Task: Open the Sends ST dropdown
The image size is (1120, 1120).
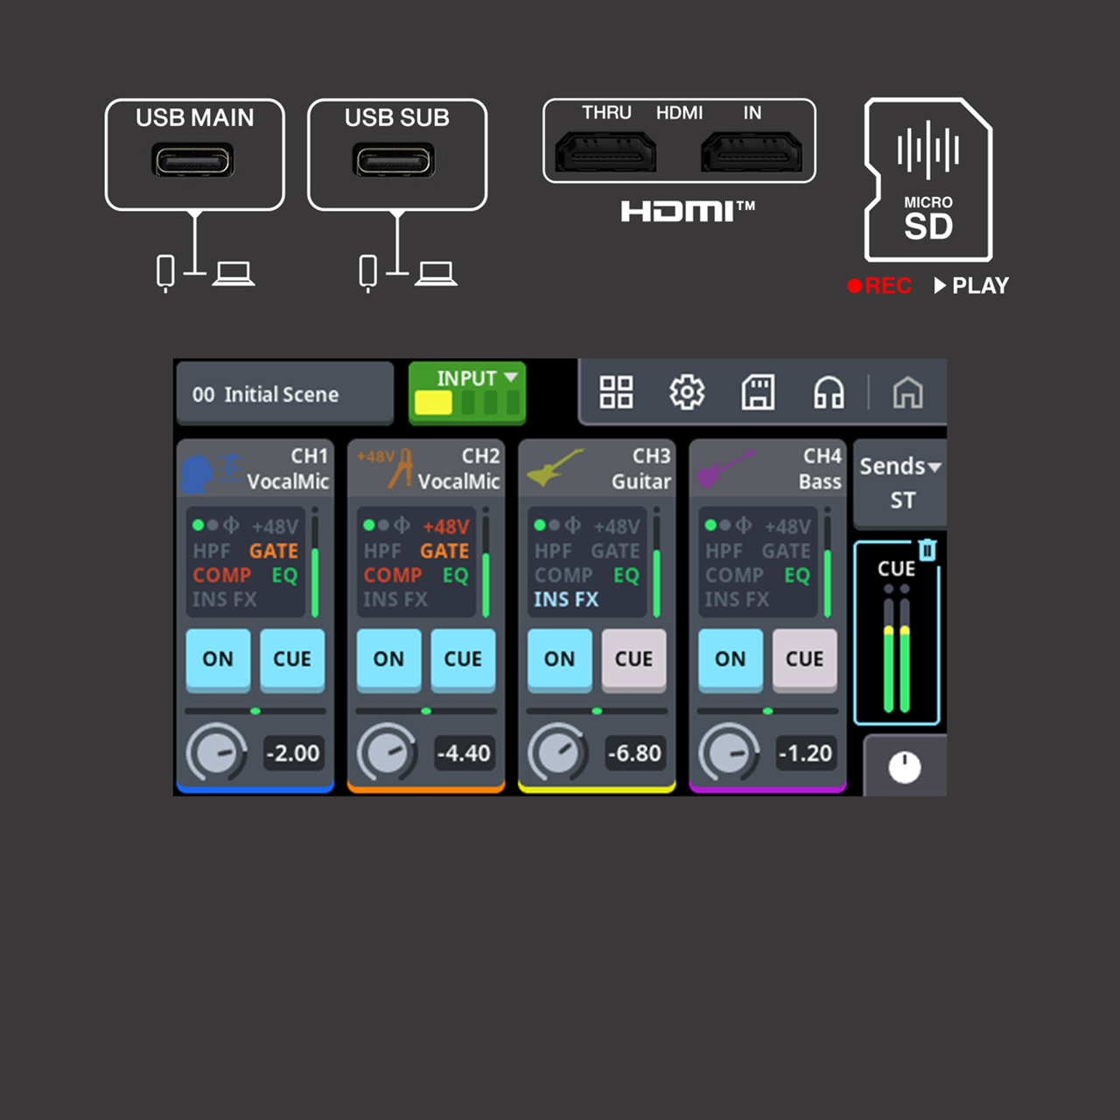Action: coord(899,482)
